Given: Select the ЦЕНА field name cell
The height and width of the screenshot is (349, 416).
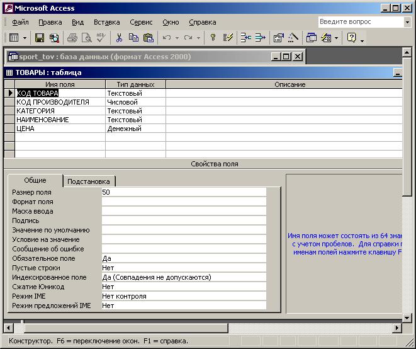Looking at the screenshot, I should (60, 129).
